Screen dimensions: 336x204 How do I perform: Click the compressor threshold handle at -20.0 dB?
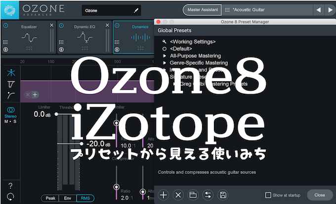click(x=82, y=143)
